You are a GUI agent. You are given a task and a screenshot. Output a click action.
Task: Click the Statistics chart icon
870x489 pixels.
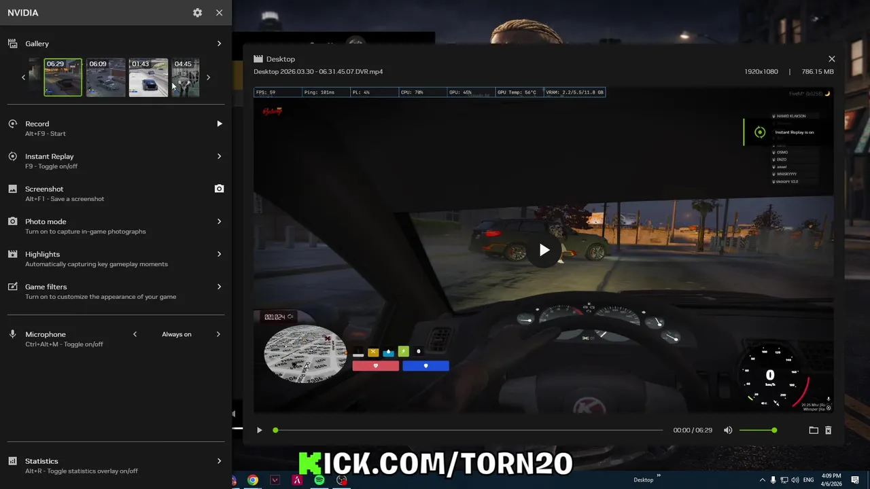click(12, 461)
